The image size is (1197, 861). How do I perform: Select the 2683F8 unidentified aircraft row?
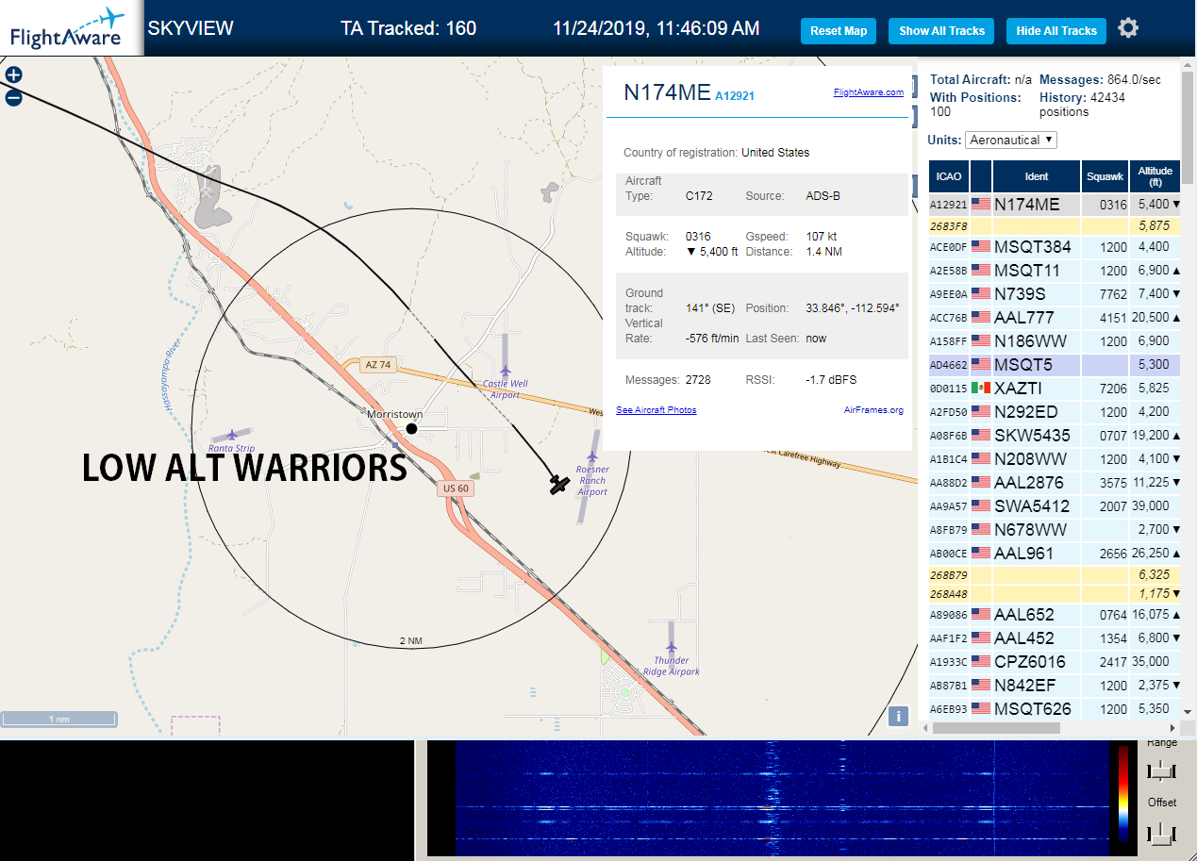[x=1055, y=226]
